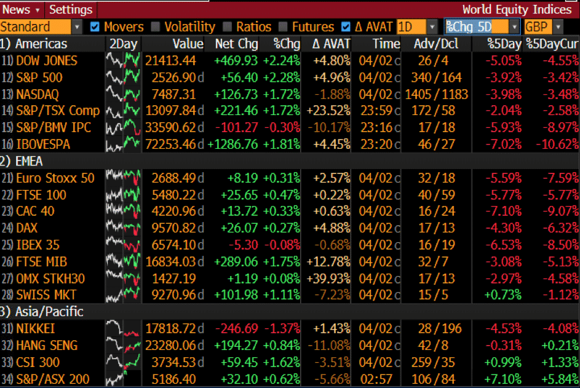Click the %Chg column header
The image size is (580, 388).
(x=287, y=44)
